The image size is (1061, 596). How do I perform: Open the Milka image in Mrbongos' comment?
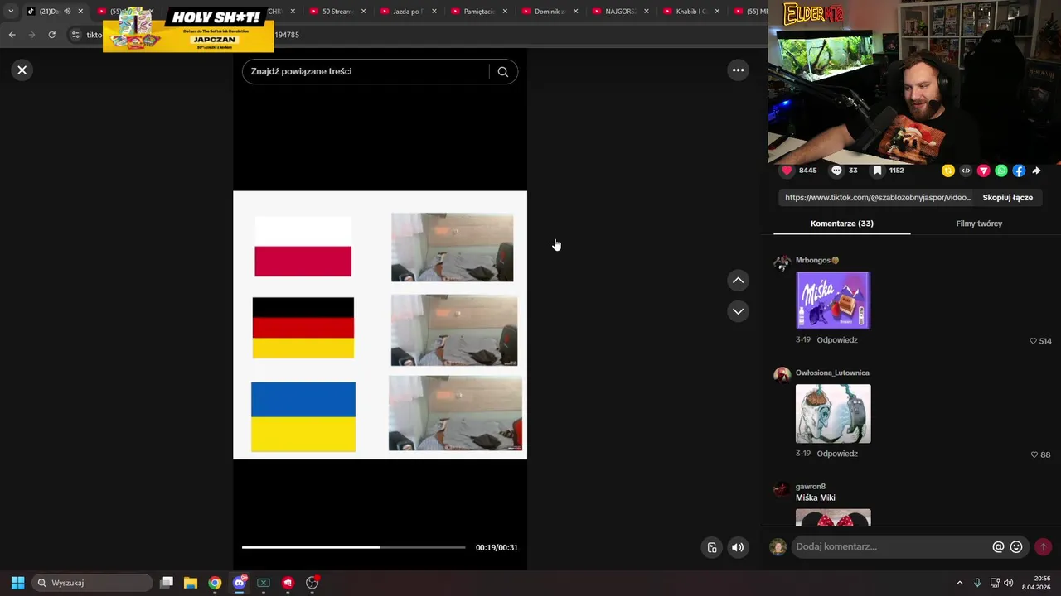click(833, 300)
